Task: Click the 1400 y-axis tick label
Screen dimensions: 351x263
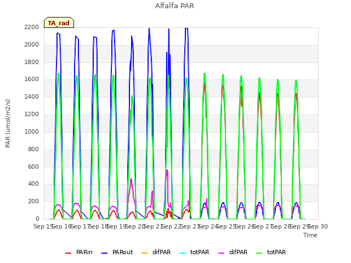Action: coord(32,96)
